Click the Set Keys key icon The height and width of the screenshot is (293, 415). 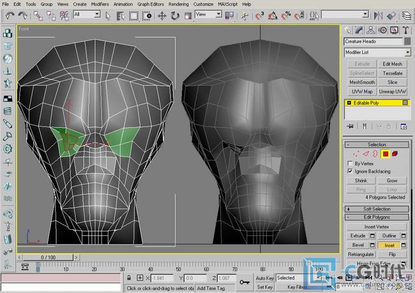pyautogui.click(x=245, y=282)
